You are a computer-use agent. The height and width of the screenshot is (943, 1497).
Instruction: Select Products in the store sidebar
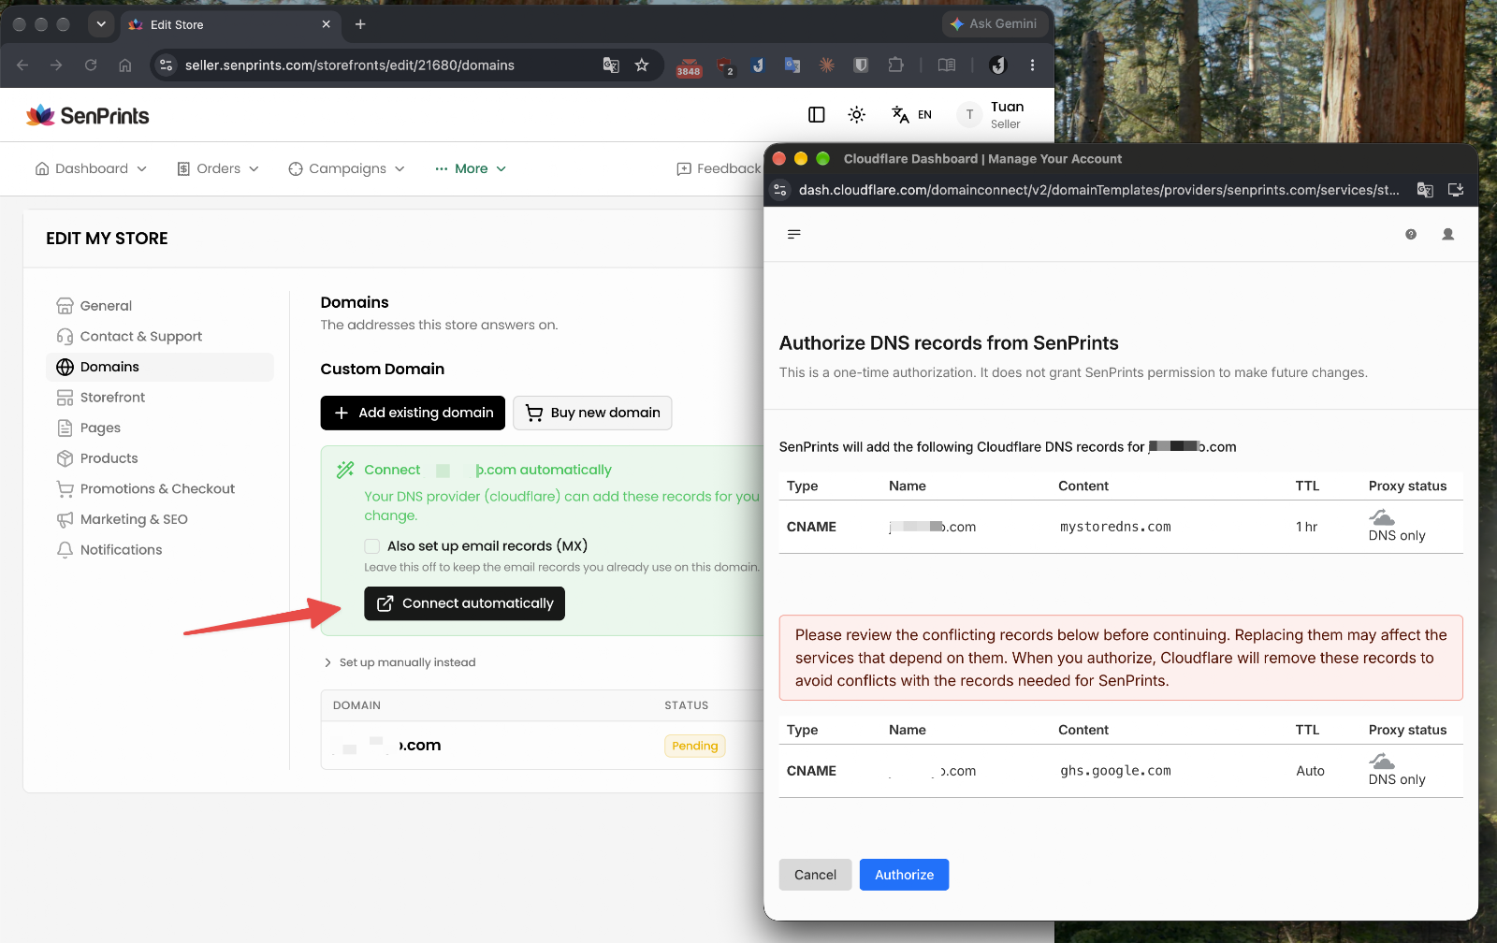tap(160, 458)
